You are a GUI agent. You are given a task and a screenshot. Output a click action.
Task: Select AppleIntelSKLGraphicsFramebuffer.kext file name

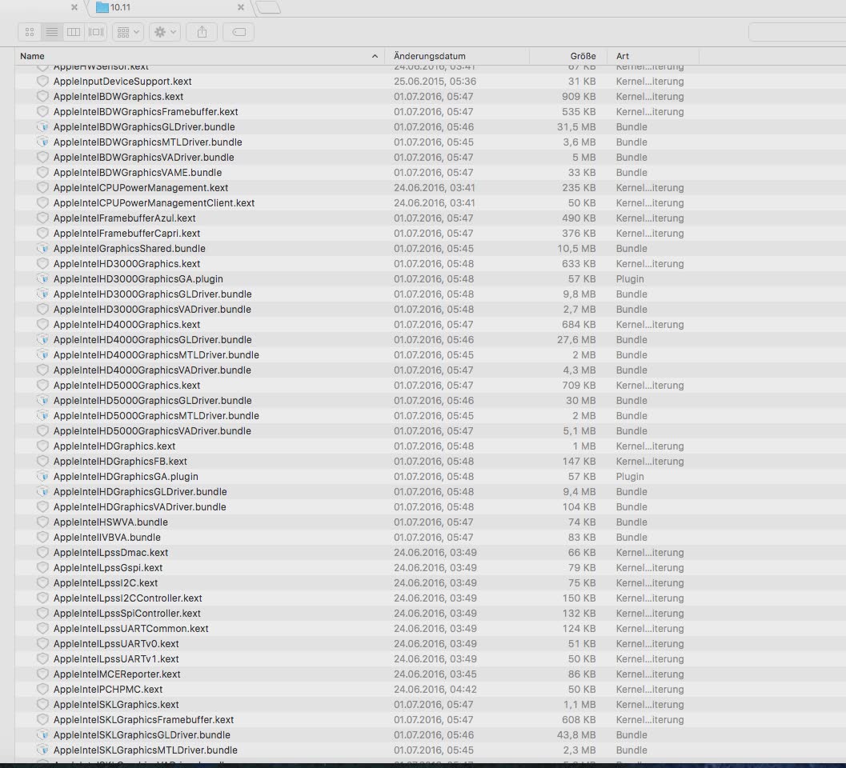[x=143, y=720]
